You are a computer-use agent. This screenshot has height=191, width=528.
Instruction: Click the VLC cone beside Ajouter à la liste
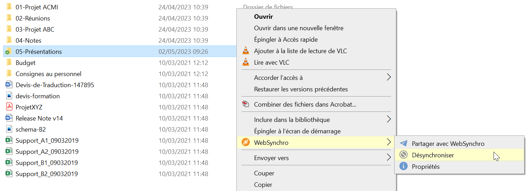coord(245,51)
